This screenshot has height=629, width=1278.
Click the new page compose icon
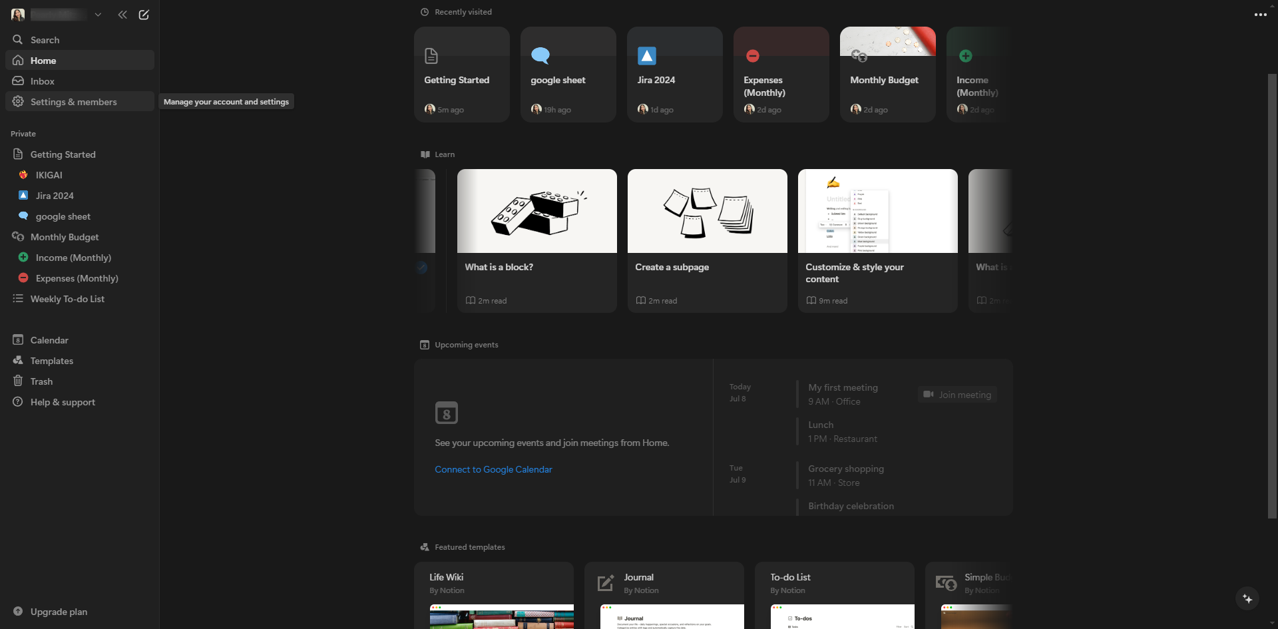(x=144, y=15)
